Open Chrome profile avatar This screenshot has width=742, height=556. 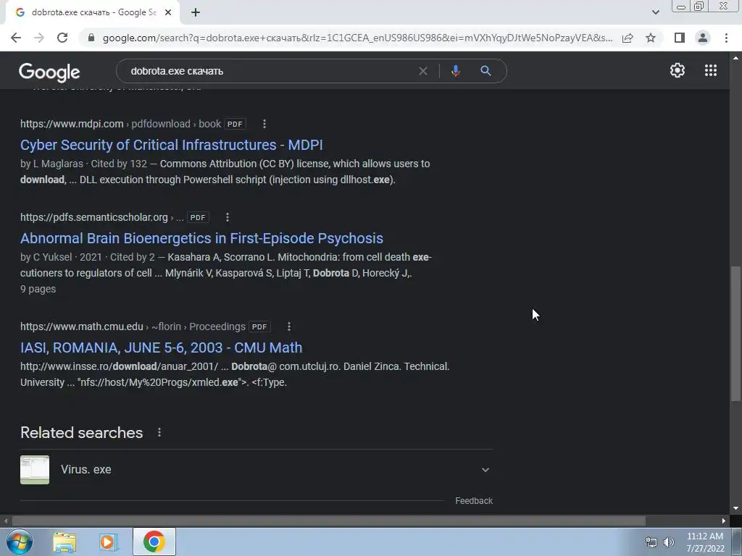tap(703, 38)
